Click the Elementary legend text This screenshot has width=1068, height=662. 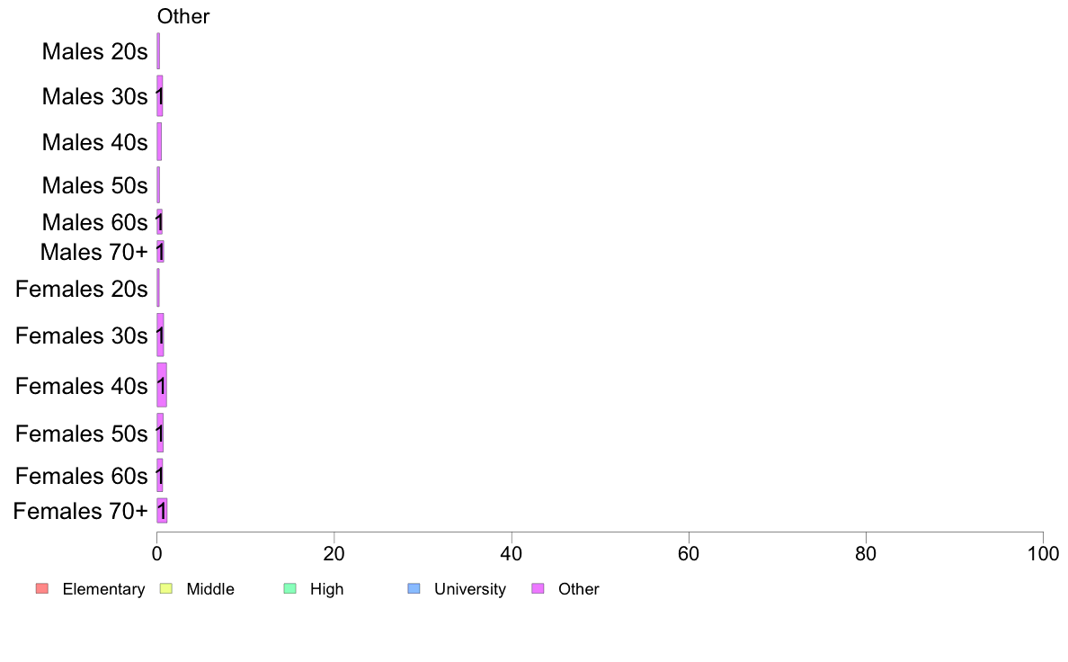pyautogui.click(x=103, y=589)
